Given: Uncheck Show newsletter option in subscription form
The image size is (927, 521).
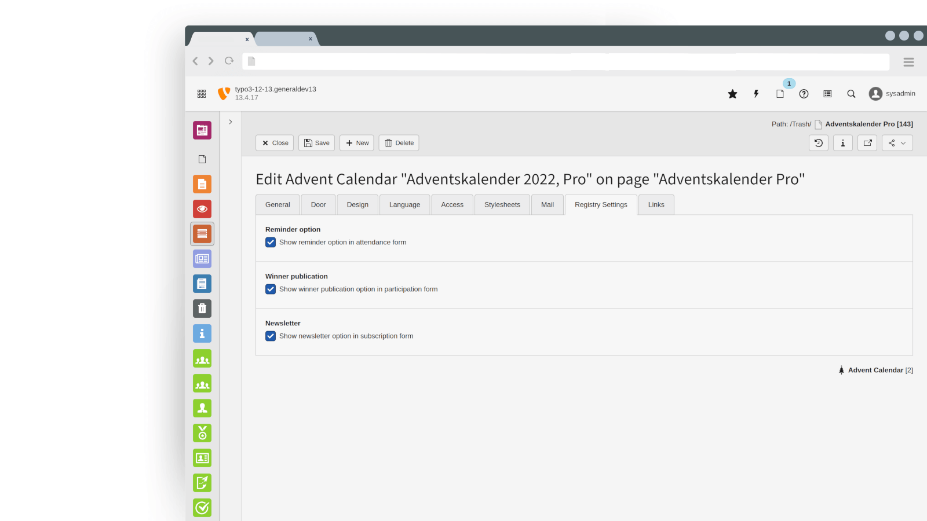Looking at the screenshot, I should (x=271, y=336).
